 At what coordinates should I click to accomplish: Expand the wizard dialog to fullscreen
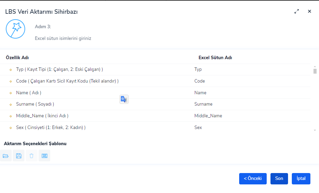[x=297, y=11]
